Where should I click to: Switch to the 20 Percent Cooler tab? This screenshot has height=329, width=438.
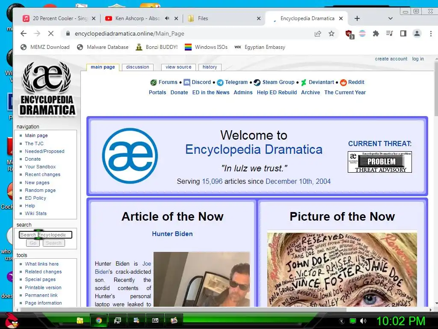click(x=59, y=18)
